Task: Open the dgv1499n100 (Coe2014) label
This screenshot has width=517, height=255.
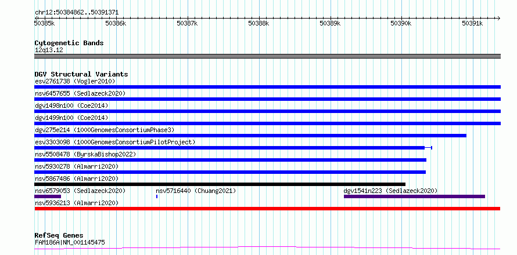Action: pyautogui.click(x=71, y=118)
